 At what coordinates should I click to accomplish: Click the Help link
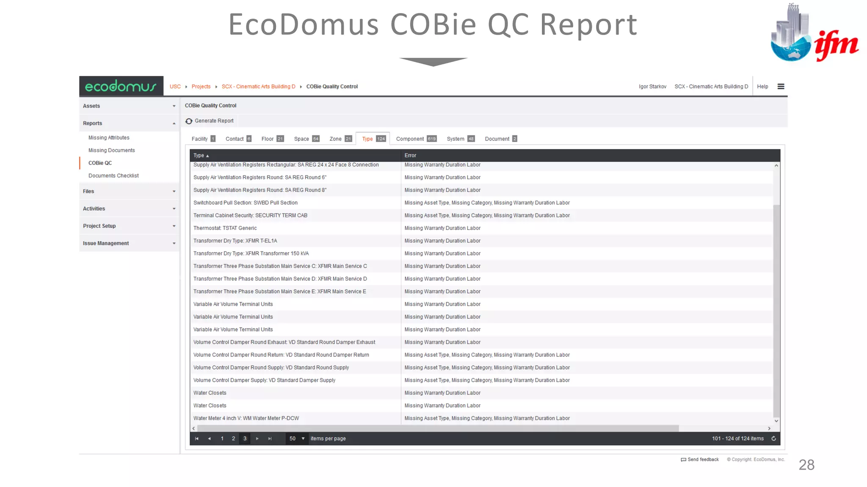762,87
